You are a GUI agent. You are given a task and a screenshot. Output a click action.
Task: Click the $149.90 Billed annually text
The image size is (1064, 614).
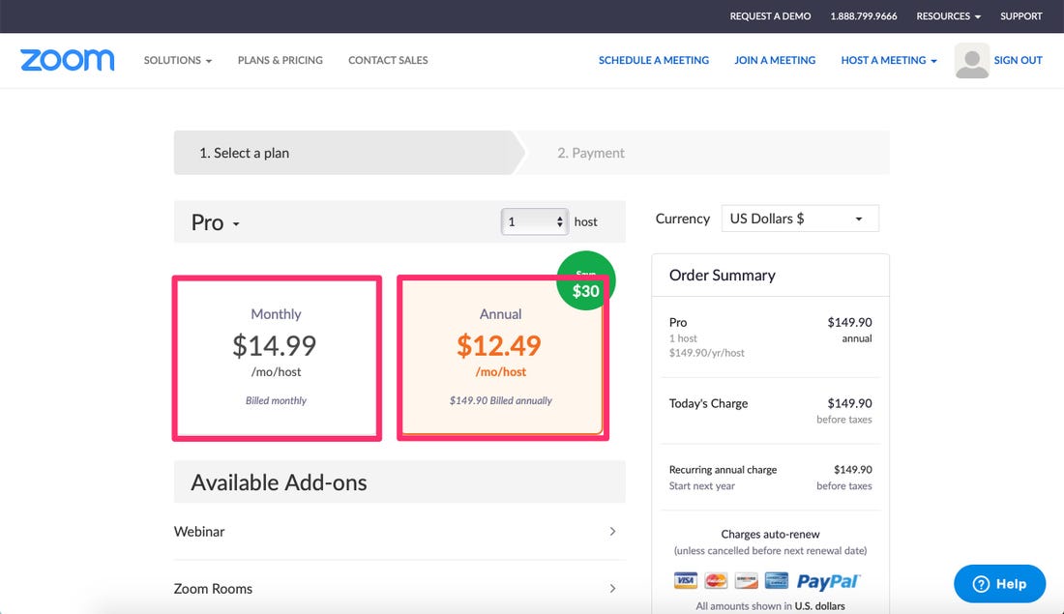point(501,400)
